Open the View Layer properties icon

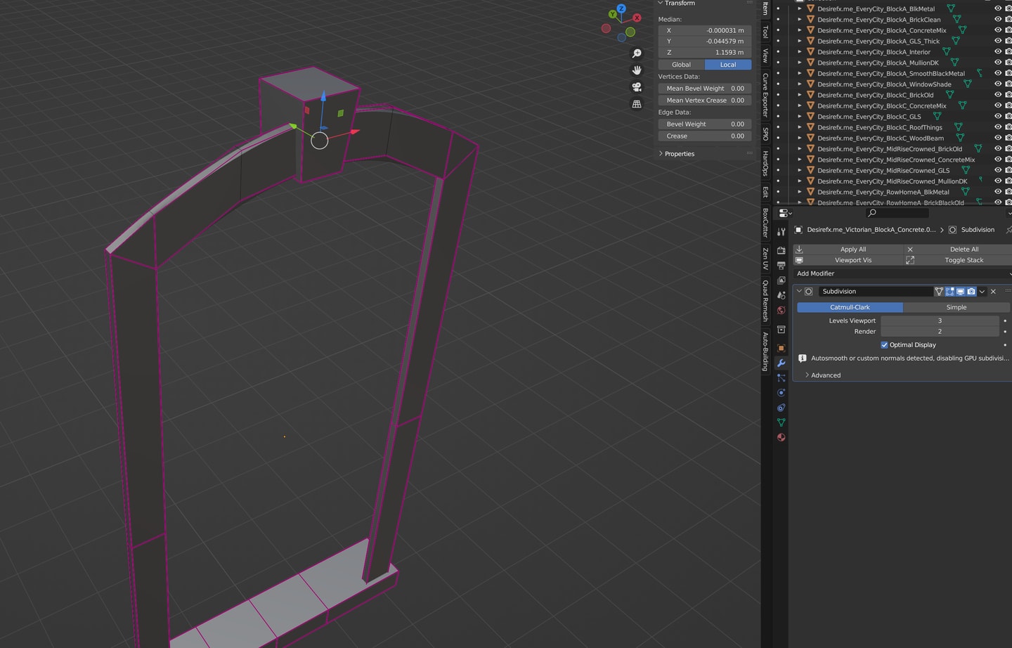(x=781, y=280)
